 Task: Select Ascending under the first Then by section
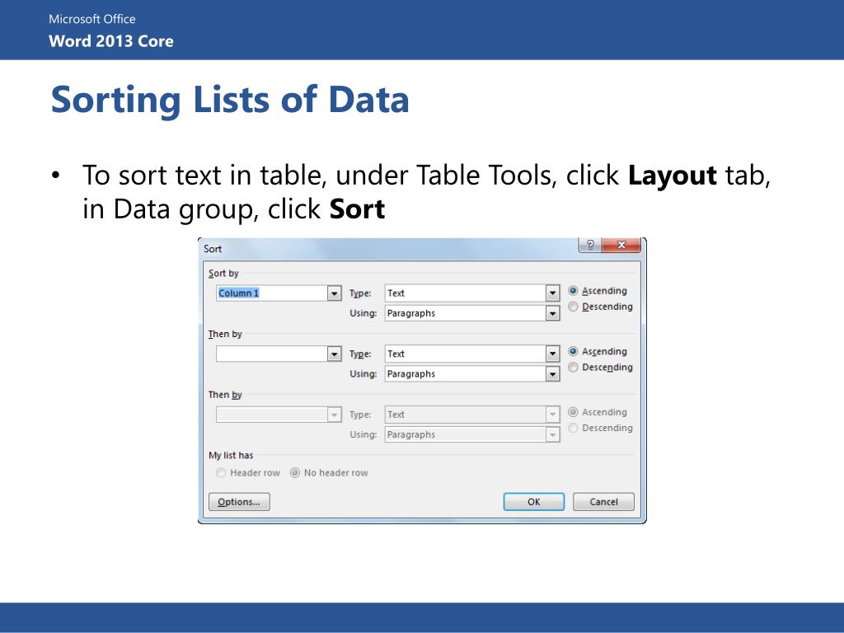572,351
